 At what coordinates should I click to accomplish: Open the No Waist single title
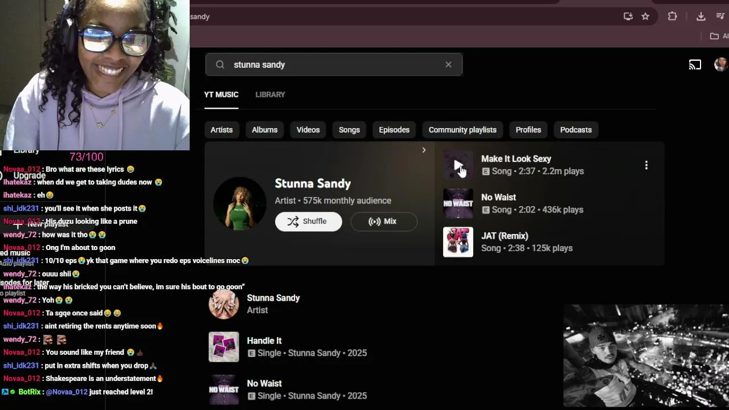pyautogui.click(x=264, y=383)
